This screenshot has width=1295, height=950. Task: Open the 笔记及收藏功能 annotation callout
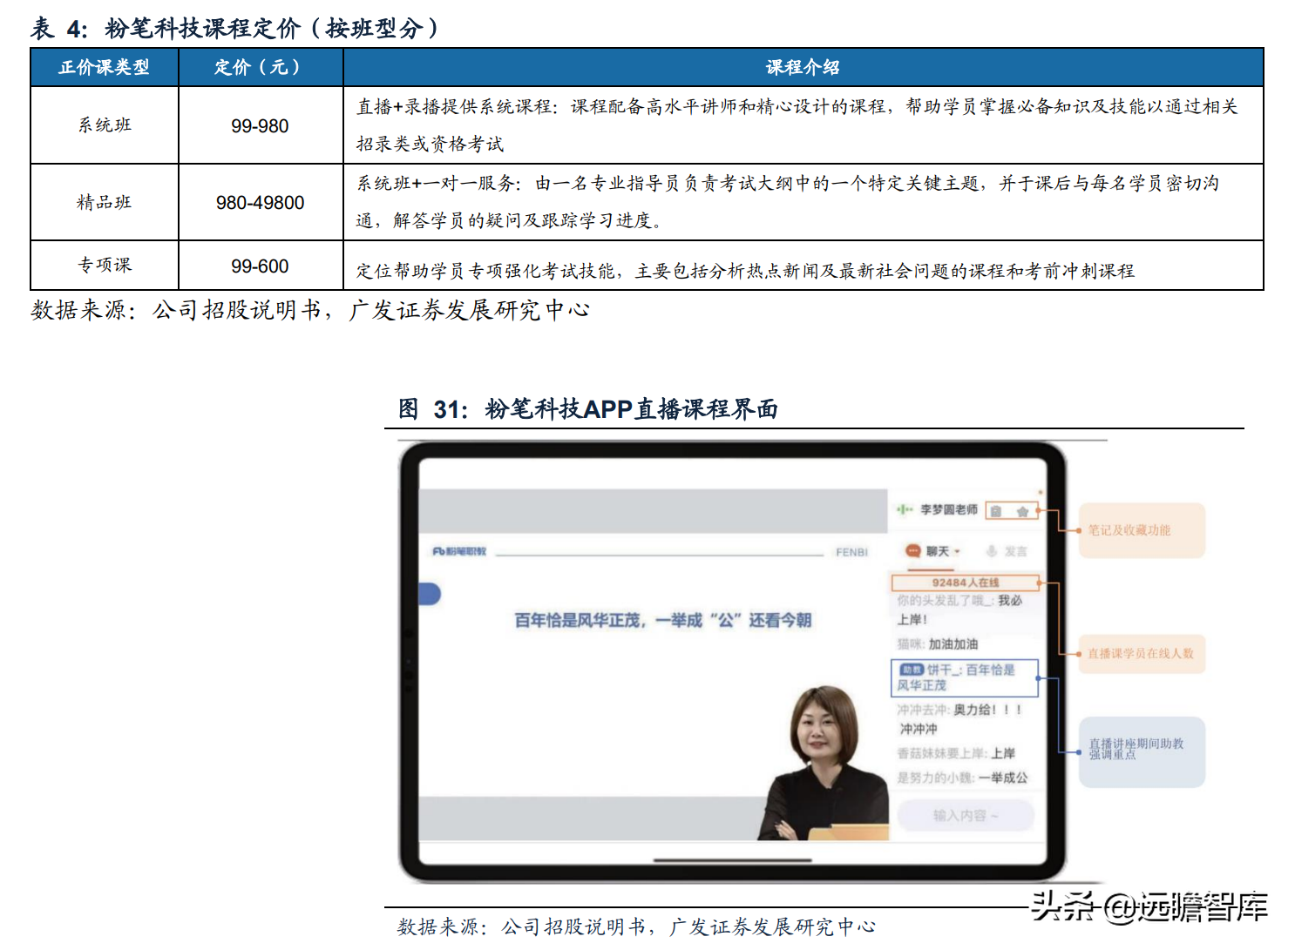tap(1142, 529)
